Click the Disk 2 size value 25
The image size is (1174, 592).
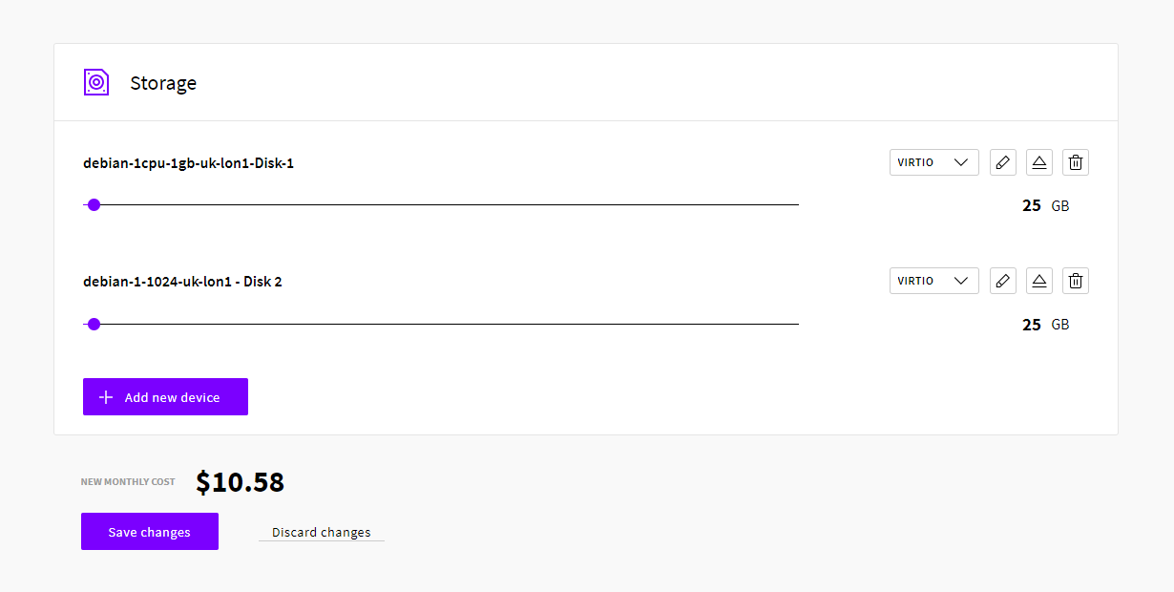(1031, 325)
